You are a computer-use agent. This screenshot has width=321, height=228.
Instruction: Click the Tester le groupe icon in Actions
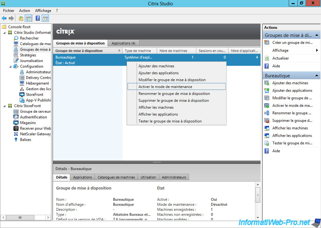coord(267,143)
